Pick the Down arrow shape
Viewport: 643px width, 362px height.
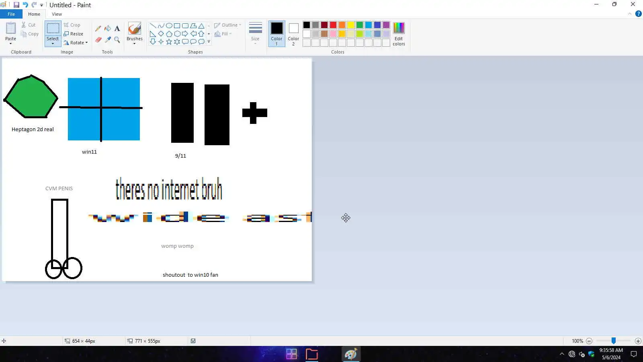(x=153, y=41)
